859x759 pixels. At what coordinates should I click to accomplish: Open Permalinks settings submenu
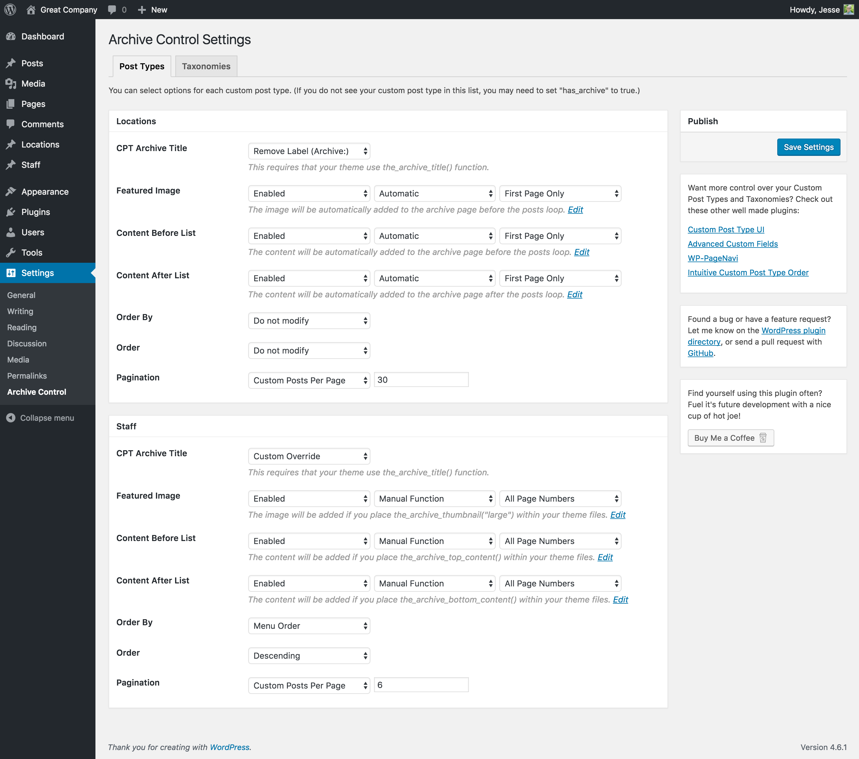click(x=27, y=376)
